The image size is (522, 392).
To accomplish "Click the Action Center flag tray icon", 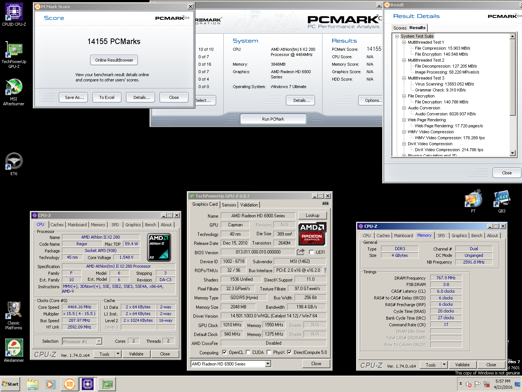I will click(478, 384).
